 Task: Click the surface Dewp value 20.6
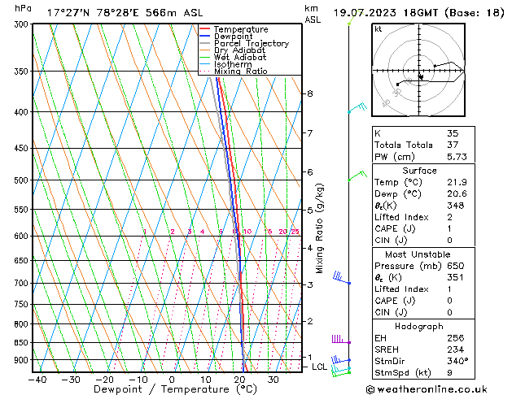pos(457,194)
